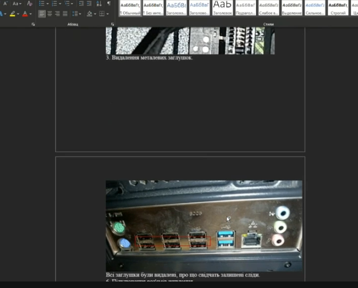This screenshot has width=358, height=288.
Task: Apply yellow text highlight color
Action: point(12,14)
